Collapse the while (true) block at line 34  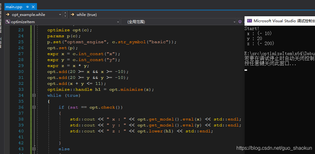[x=34, y=95]
